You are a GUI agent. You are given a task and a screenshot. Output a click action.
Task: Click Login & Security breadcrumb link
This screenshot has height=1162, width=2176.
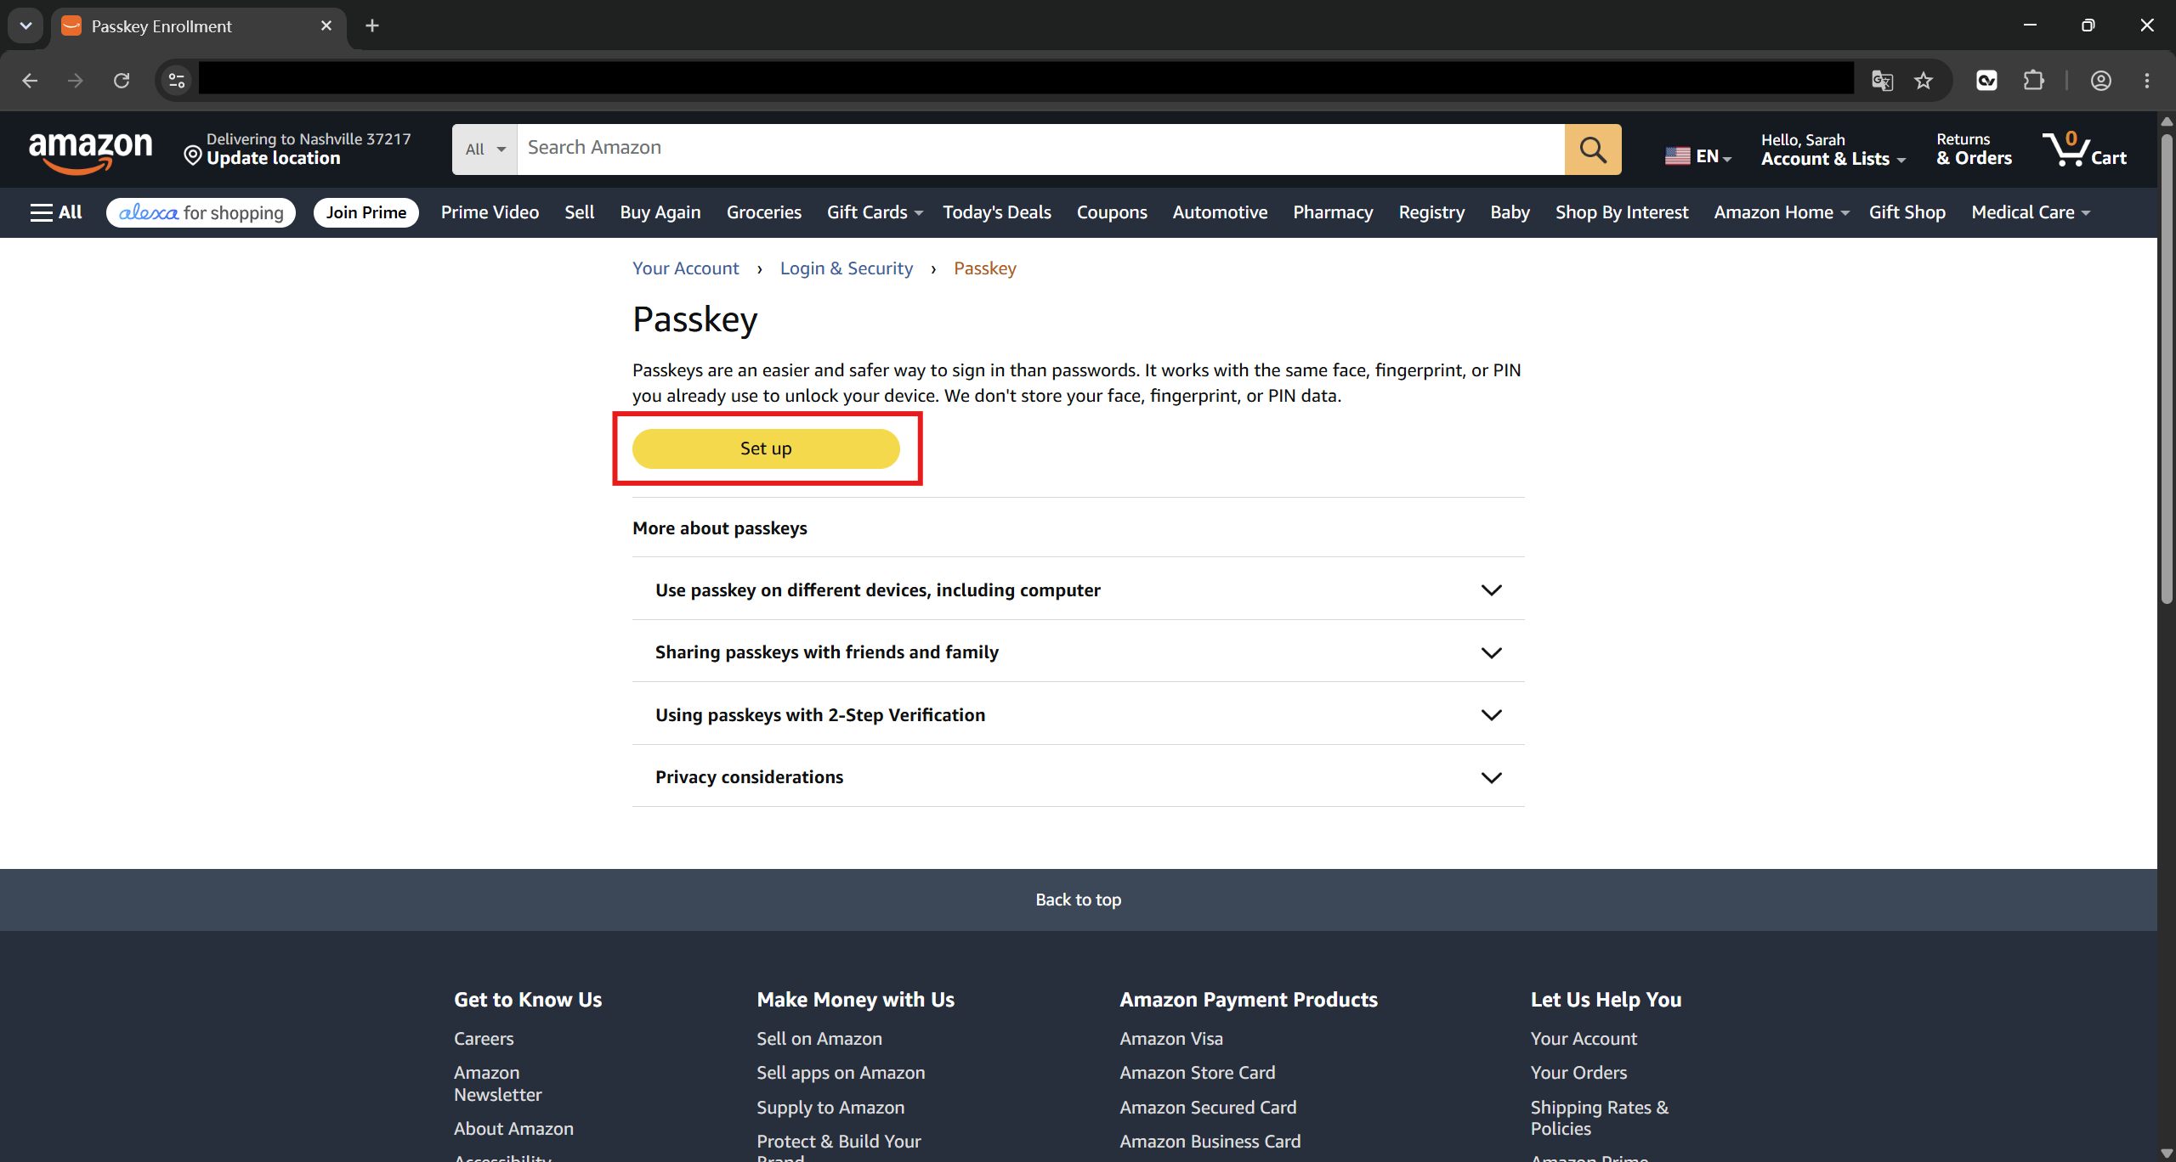click(846, 268)
